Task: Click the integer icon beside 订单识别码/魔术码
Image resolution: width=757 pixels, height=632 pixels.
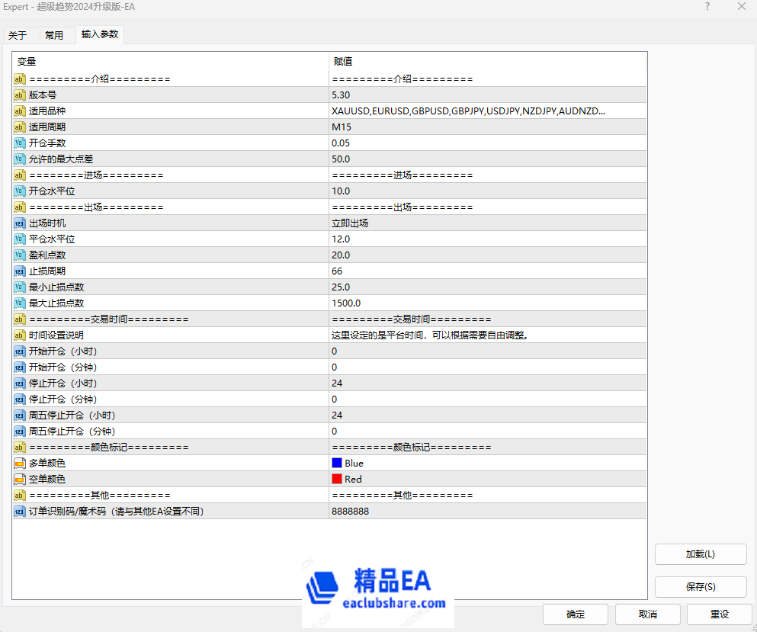Action: click(x=19, y=512)
